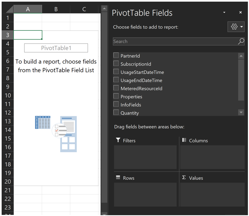The height and width of the screenshot is (216, 249).
Task: Enable the SubscriptionId field checkbox
Action: point(116,64)
